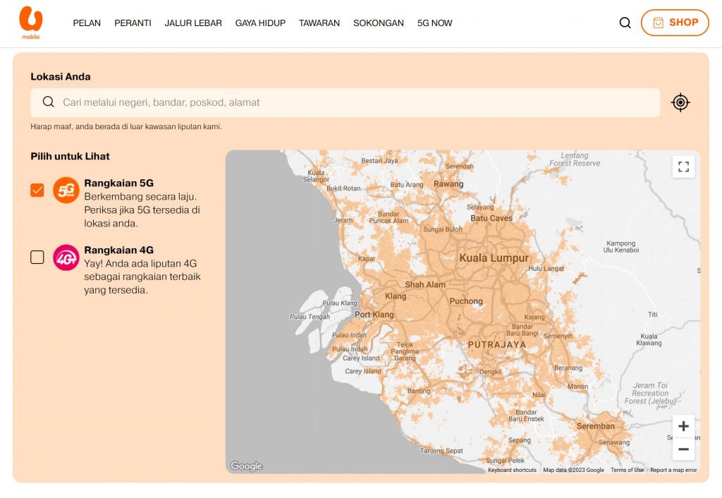Open the Terms of Use map link
722x498 pixels.
click(x=627, y=470)
